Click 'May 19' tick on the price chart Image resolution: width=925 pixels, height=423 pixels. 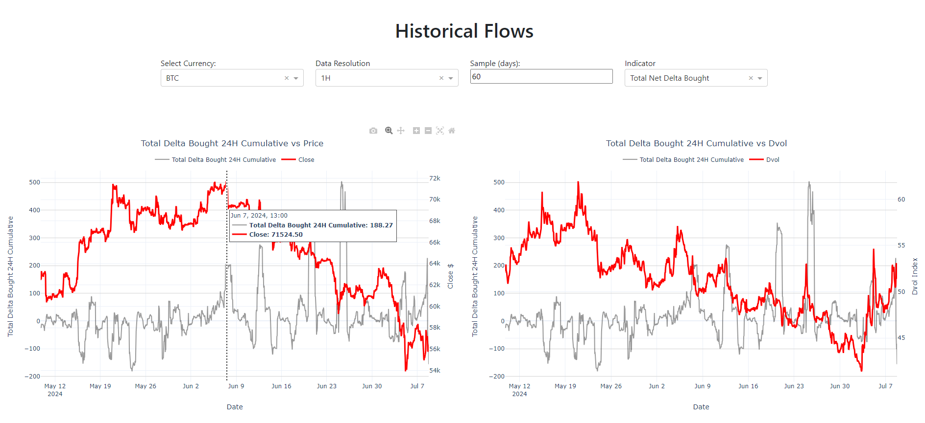100,386
